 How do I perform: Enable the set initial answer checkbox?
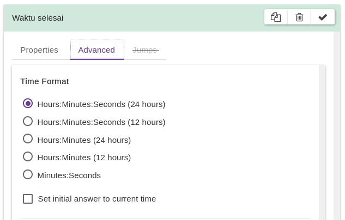tap(28, 199)
